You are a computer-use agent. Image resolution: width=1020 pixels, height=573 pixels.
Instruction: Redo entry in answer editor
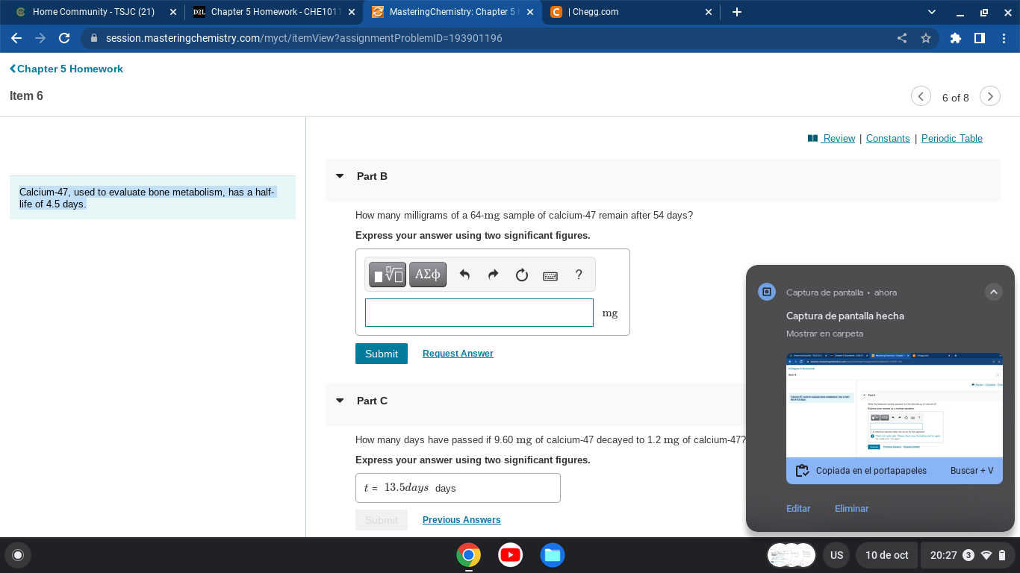coord(493,275)
